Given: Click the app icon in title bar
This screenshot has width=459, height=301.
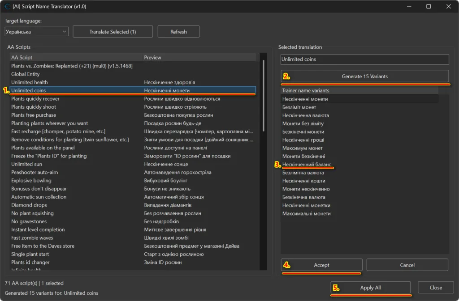Looking at the screenshot, I should point(7,6).
